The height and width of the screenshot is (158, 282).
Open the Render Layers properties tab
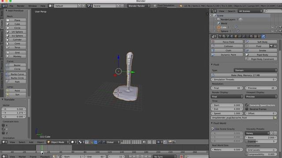coord(224,36)
